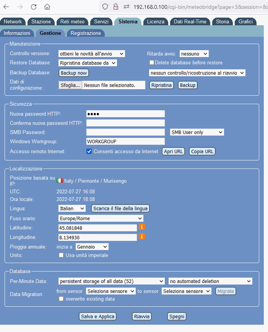Open Registrazione sub-tab
This screenshot has height=332, width=268.
86,33
